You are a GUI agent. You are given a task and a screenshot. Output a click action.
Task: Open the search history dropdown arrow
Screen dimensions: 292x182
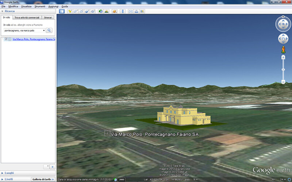pyautogui.click(x=44, y=31)
